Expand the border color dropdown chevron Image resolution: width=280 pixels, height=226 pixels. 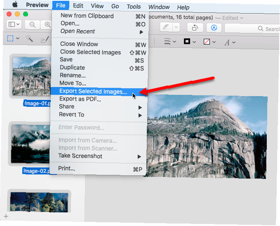pyautogui.click(x=194, y=42)
